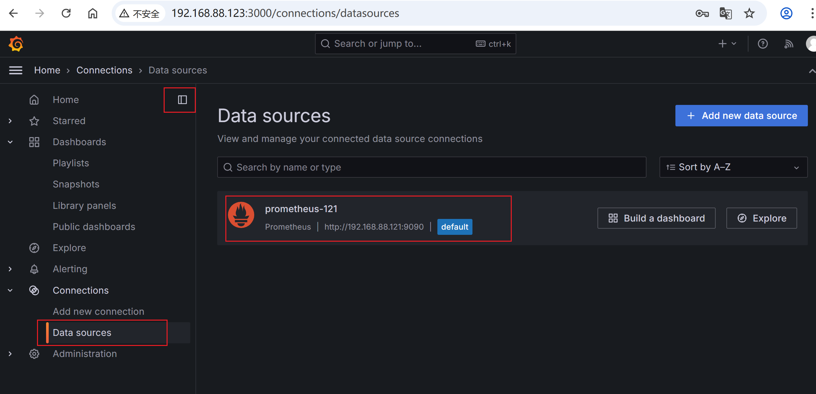Collapse the Connections section chevron

(10, 290)
